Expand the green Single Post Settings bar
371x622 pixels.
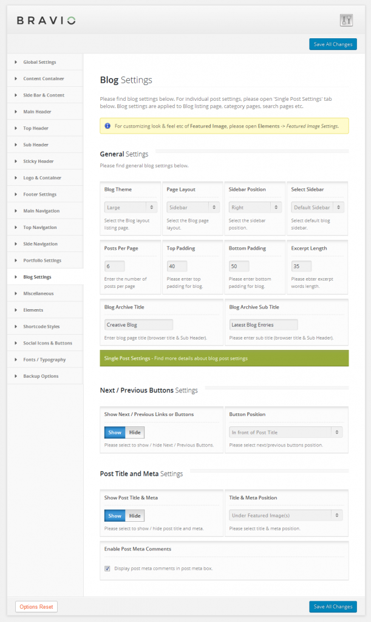(224, 358)
